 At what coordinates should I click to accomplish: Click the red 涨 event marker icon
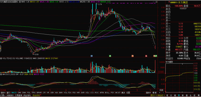[146, 56]
